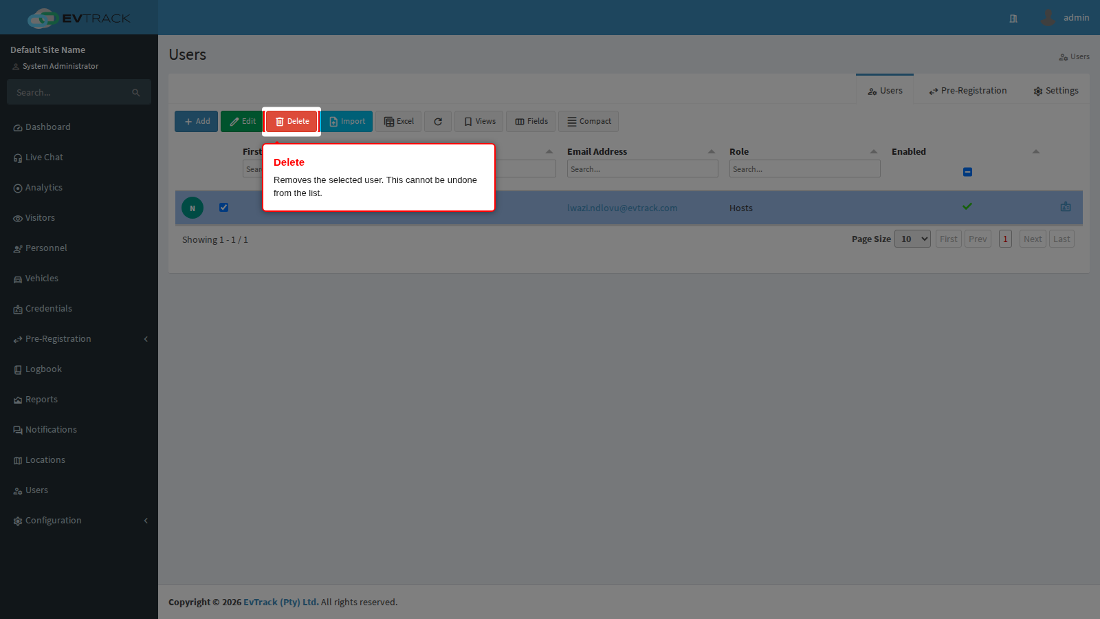Click the refresh icon button
Image resolution: width=1100 pixels, height=619 pixels.
(438, 121)
